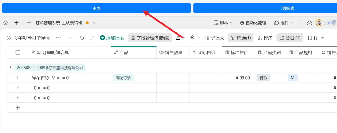
Task: Click the 产品 cell in row 2
Action: click(134, 88)
